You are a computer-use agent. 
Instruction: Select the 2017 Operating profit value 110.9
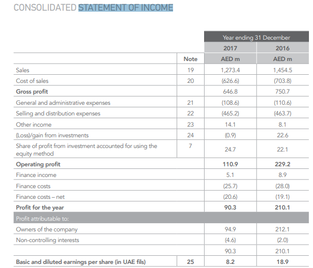coord(230,164)
